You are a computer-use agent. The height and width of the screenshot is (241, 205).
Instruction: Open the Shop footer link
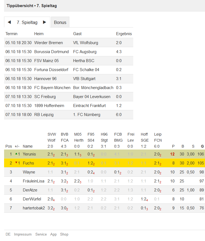64,234
